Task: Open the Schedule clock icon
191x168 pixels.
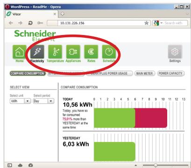Action: point(109,52)
